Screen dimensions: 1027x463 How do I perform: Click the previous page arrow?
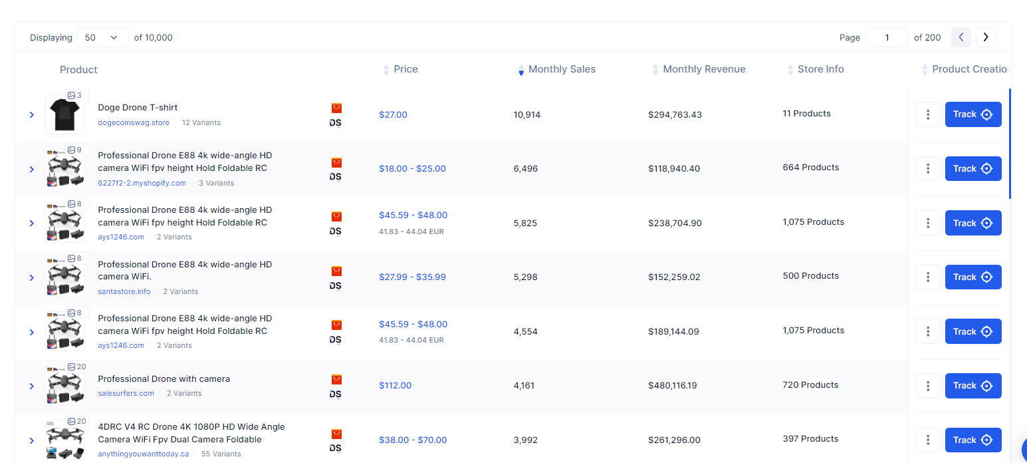coord(961,37)
